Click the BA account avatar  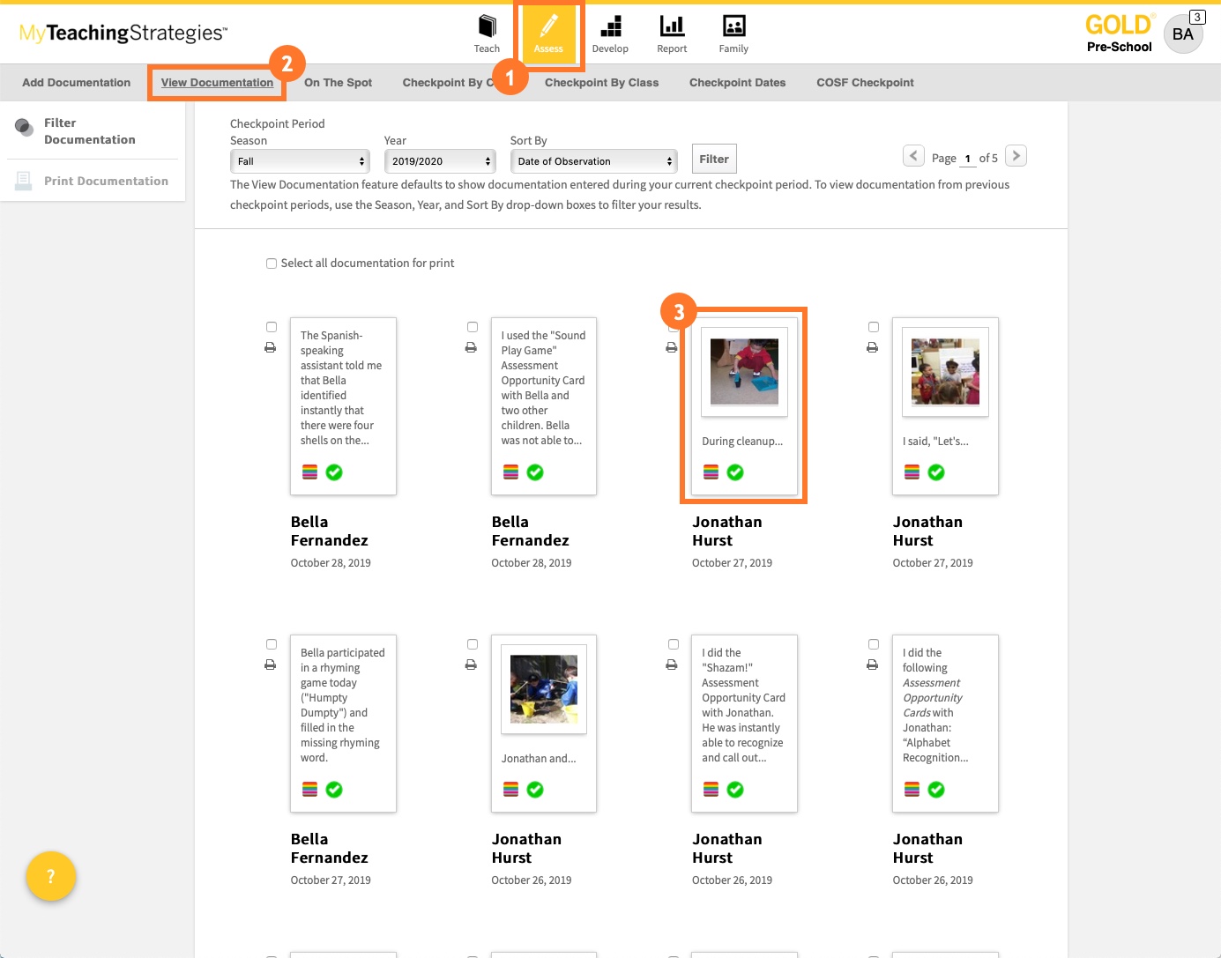(1183, 33)
